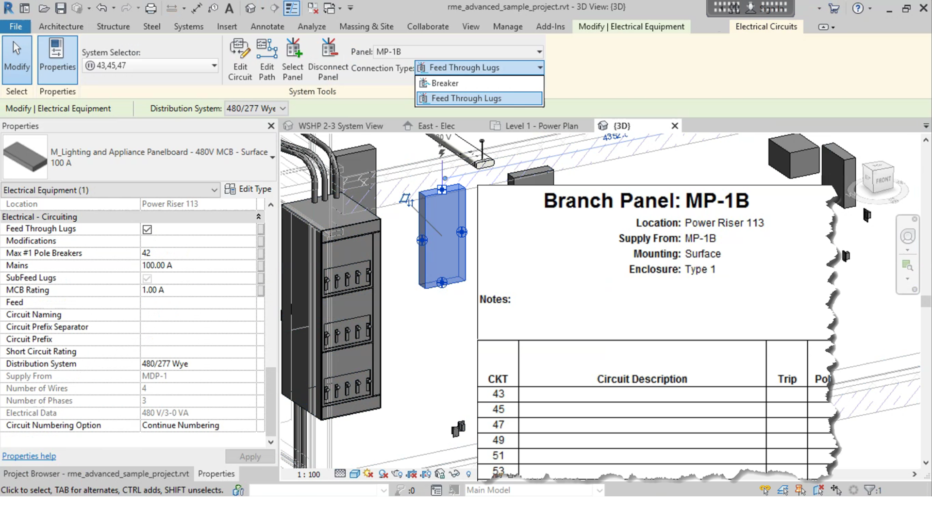Viewport: 932px width, 524px height.
Task: Open the System Selector 43,45,47 dropdown
Action: pos(214,65)
